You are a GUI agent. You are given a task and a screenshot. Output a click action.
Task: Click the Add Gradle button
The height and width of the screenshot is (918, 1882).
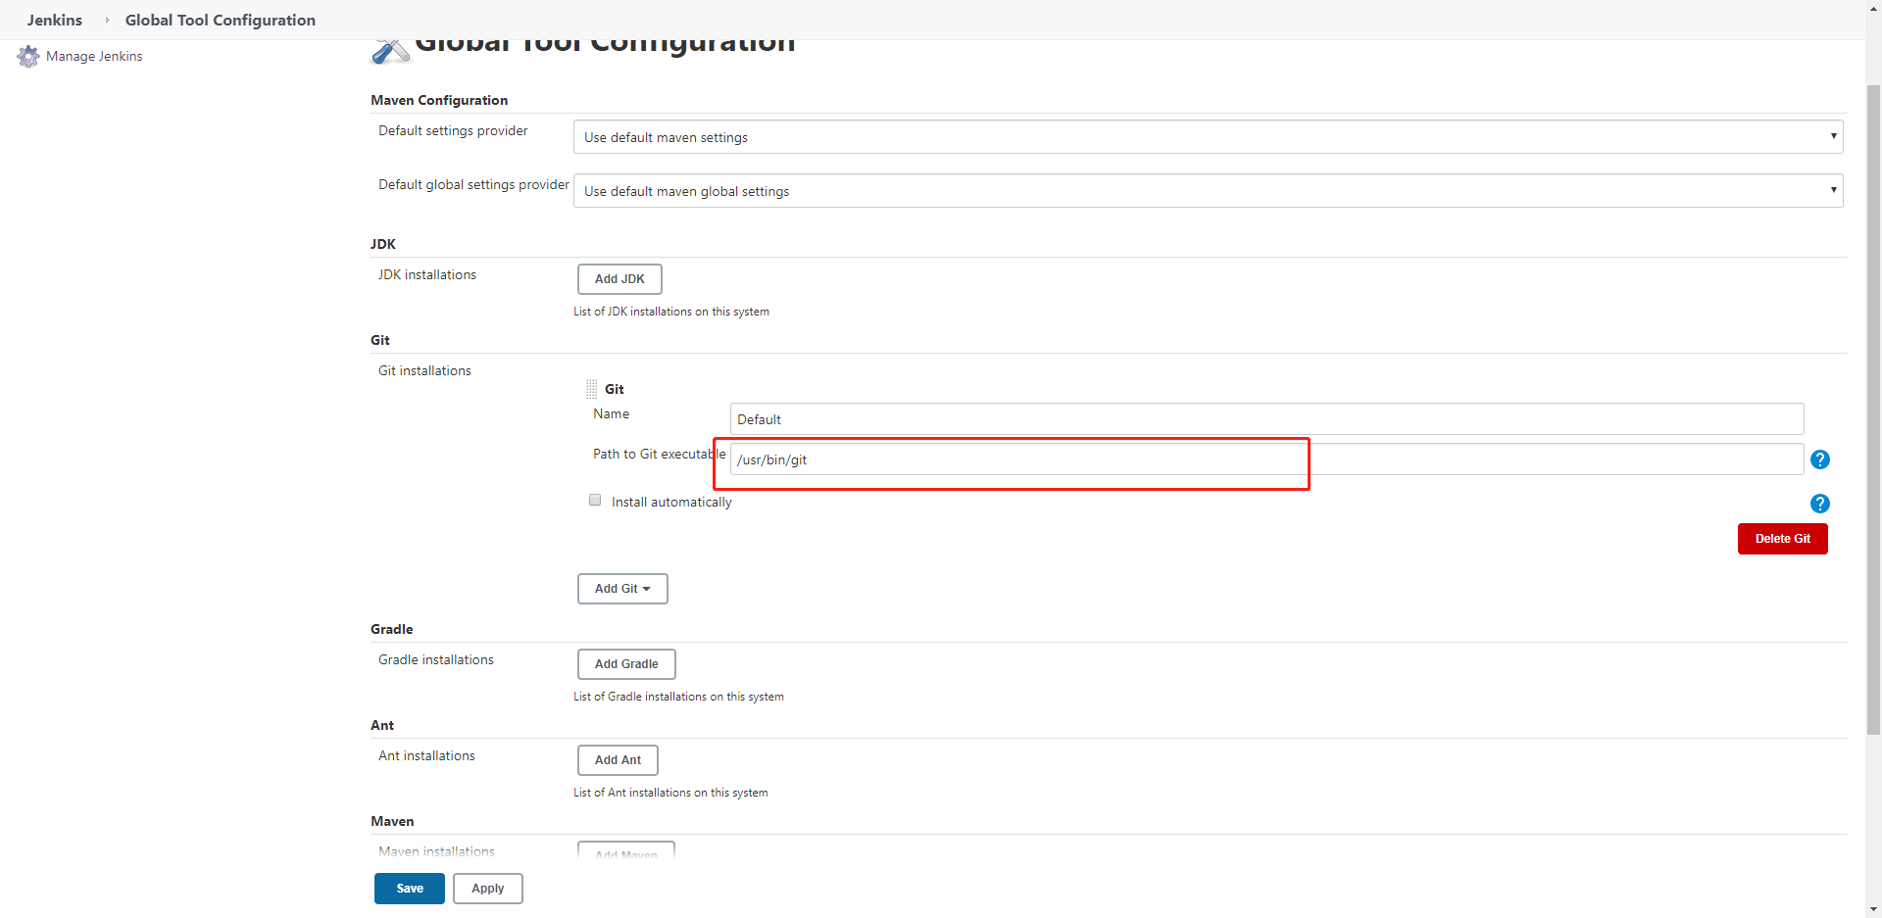626,664
